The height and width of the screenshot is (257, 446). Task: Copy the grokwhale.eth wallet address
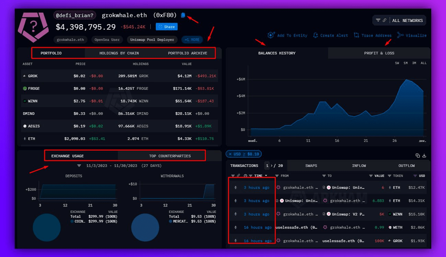[183, 15]
